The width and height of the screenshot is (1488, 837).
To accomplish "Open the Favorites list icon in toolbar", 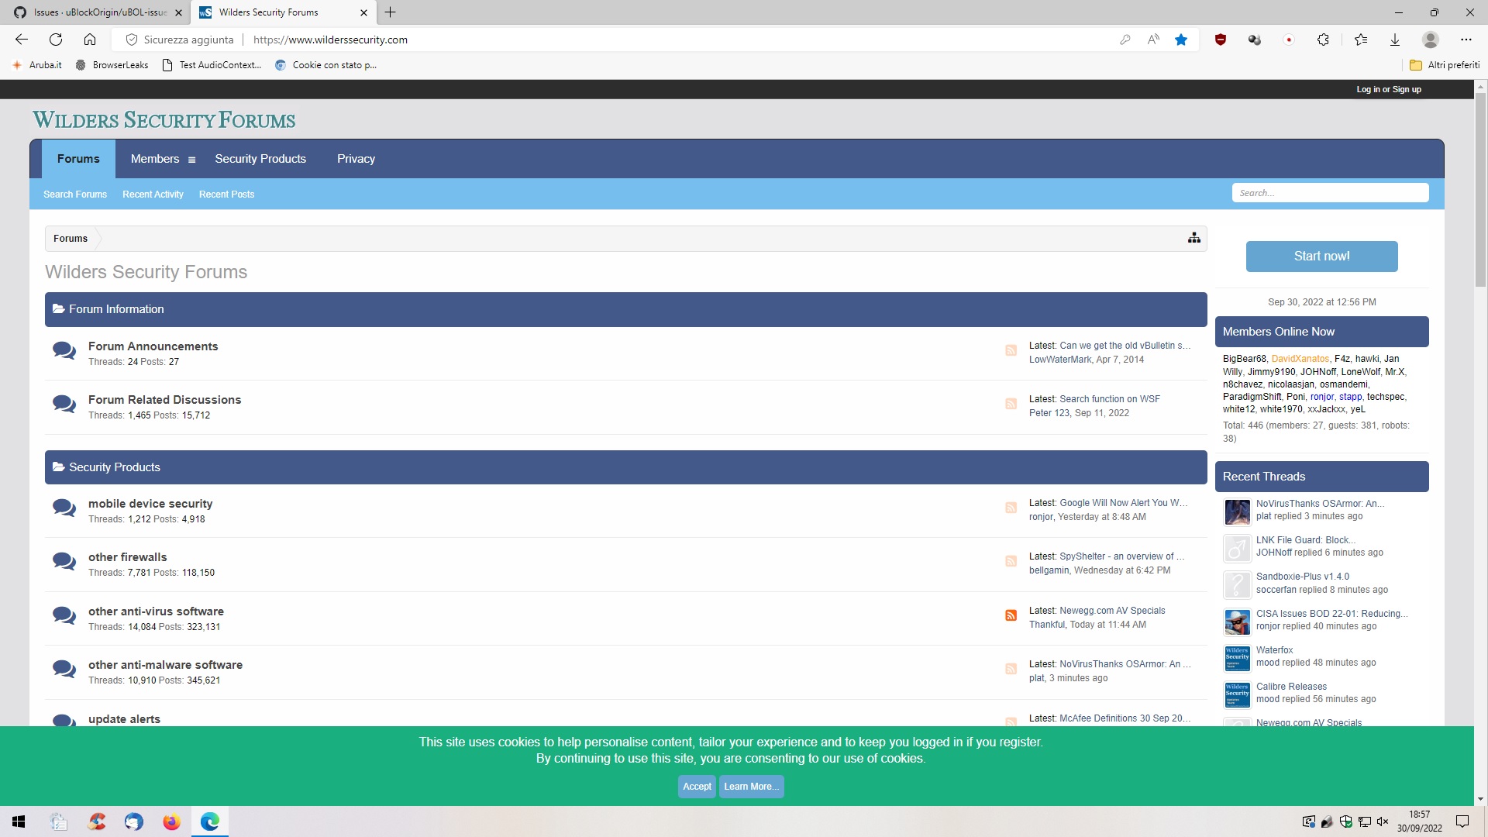I will (1361, 40).
